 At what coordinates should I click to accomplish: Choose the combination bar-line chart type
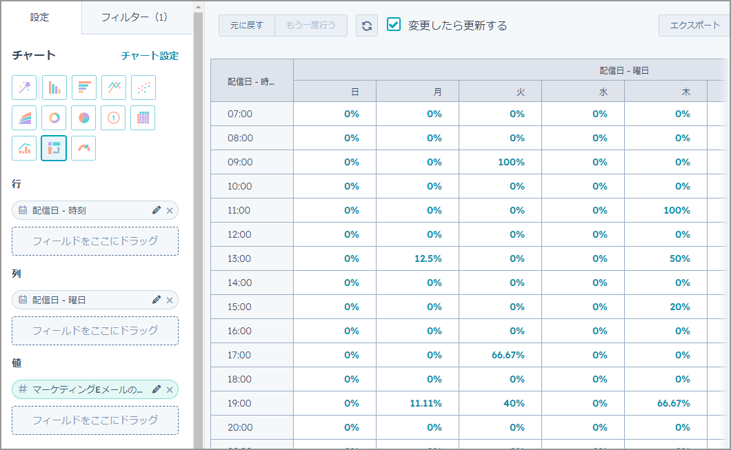coord(24,148)
